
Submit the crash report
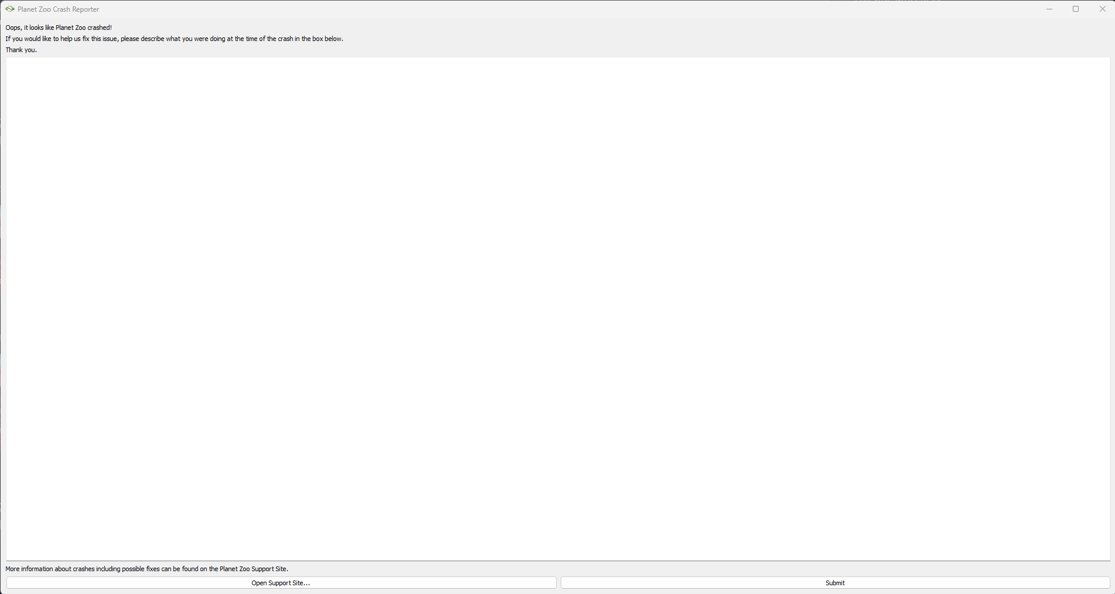[836, 583]
